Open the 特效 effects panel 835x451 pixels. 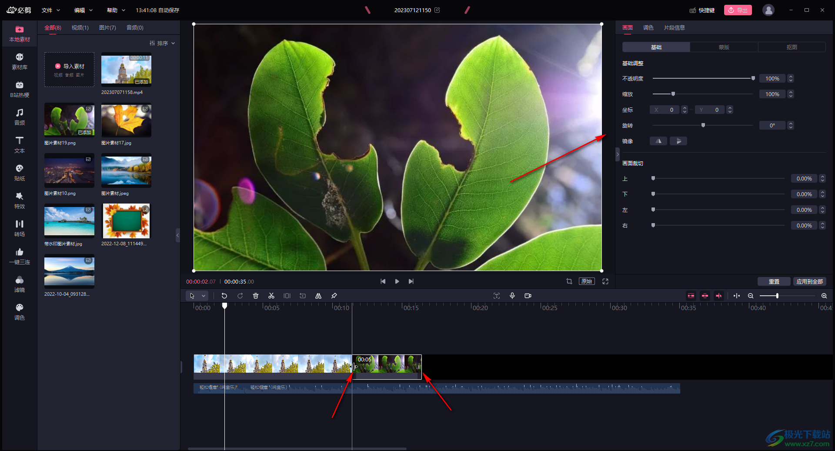point(20,201)
